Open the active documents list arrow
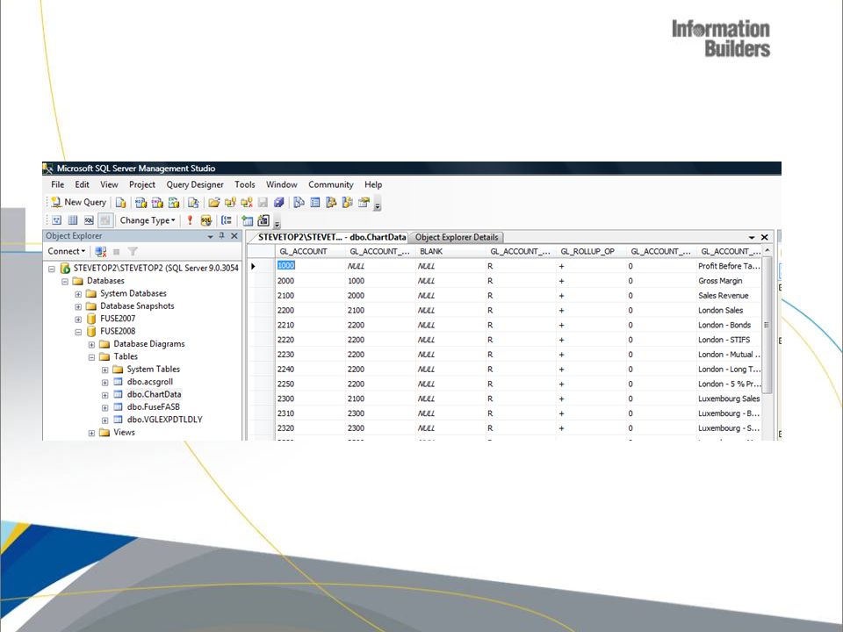Screen dimensions: 843x632 click(752, 237)
